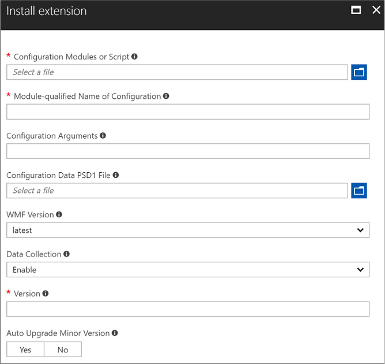Show info for Configuration Modules or Script

(134, 57)
